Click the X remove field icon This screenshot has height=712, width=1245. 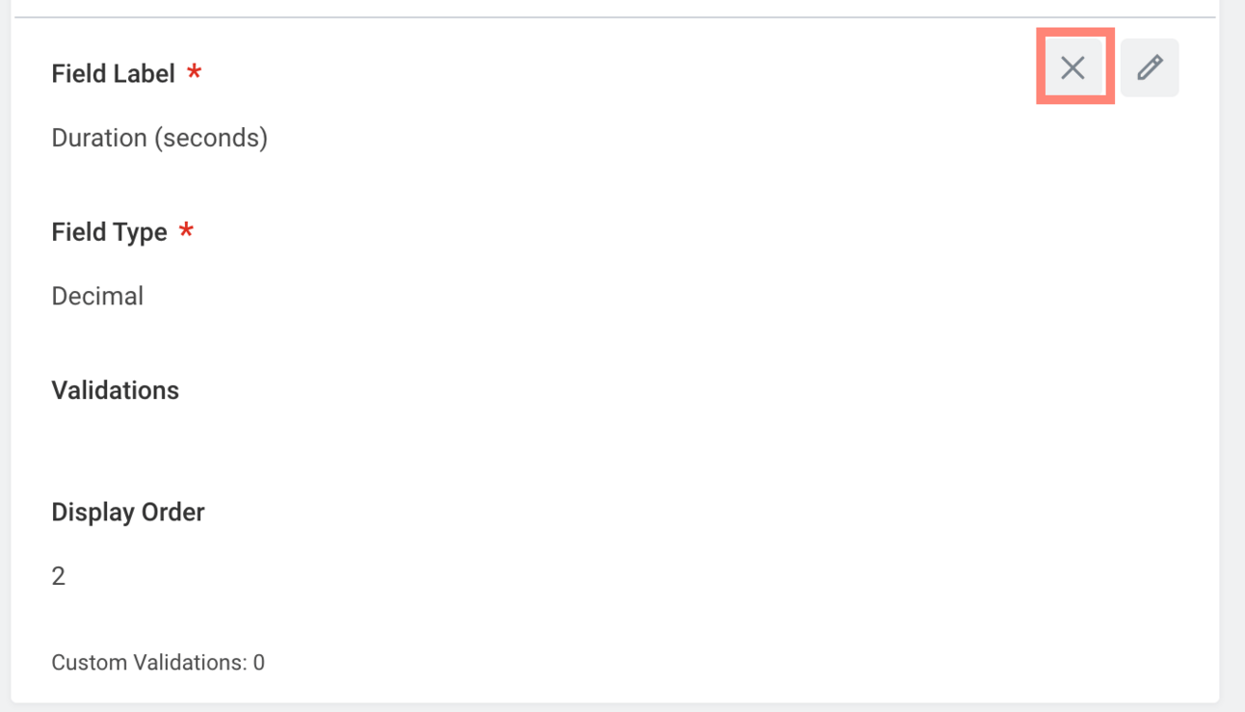click(x=1073, y=67)
